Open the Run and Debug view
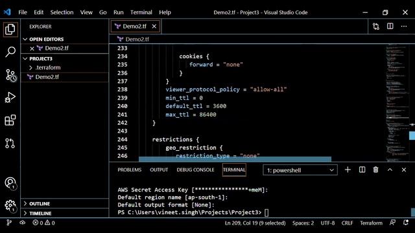This screenshot has height=233, width=415. (10, 98)
